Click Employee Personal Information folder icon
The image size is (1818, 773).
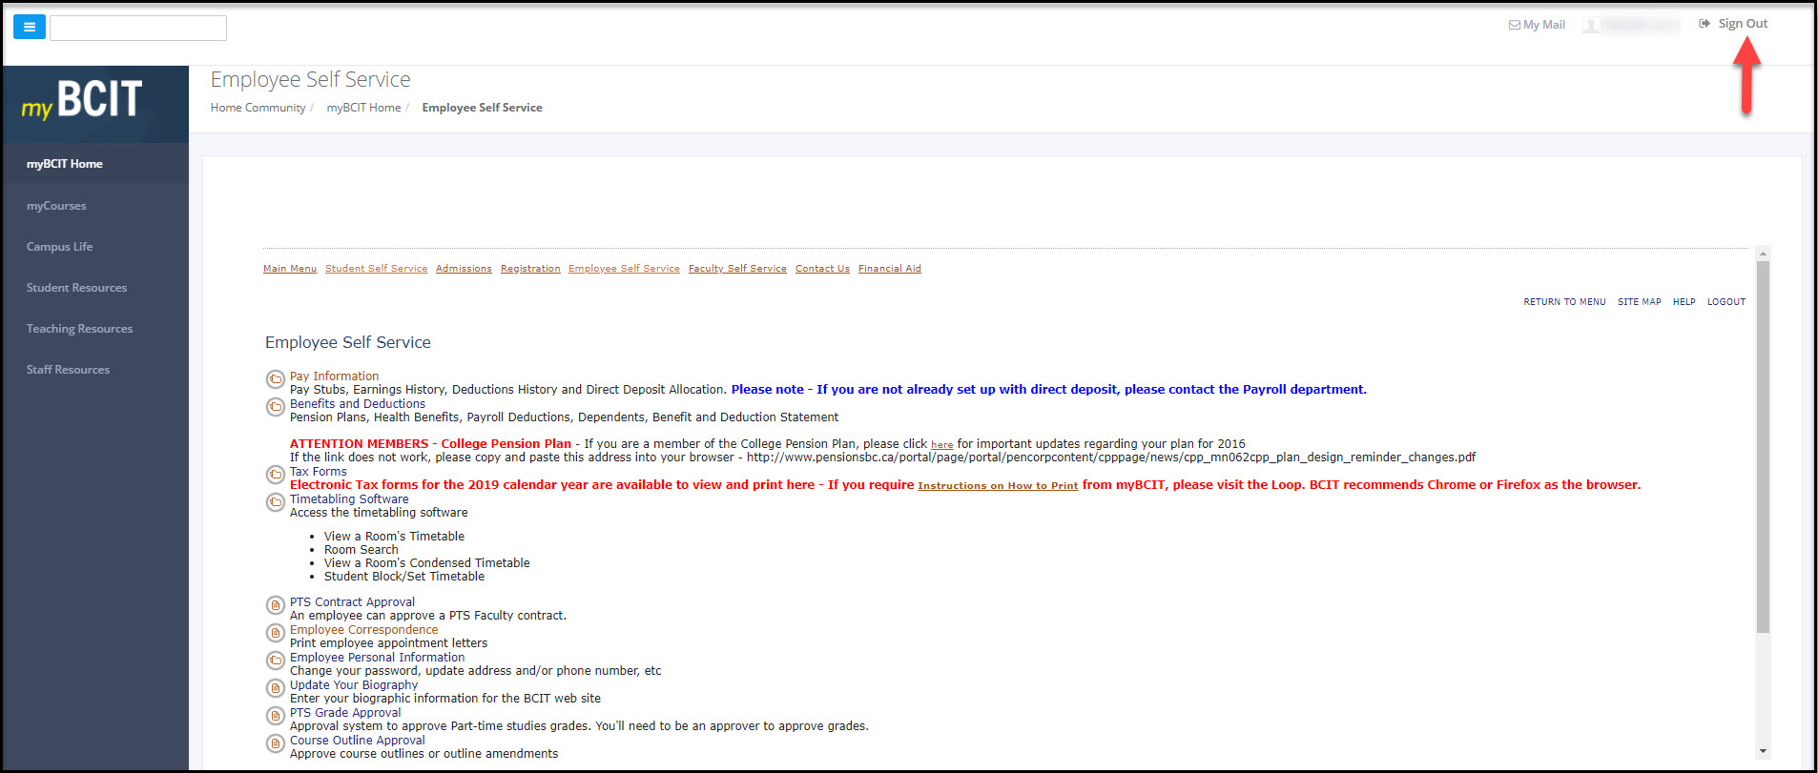click(x=275, y=661)
